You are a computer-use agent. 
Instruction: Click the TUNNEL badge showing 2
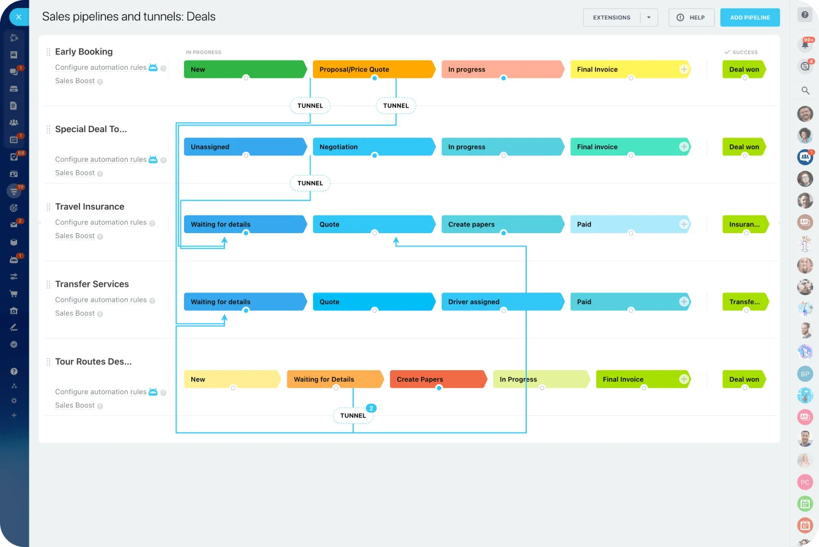tap(371, 407)
